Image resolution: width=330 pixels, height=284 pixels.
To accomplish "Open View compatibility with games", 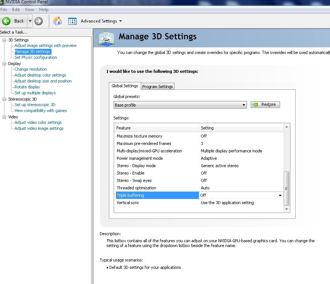I will pos(41,111).
